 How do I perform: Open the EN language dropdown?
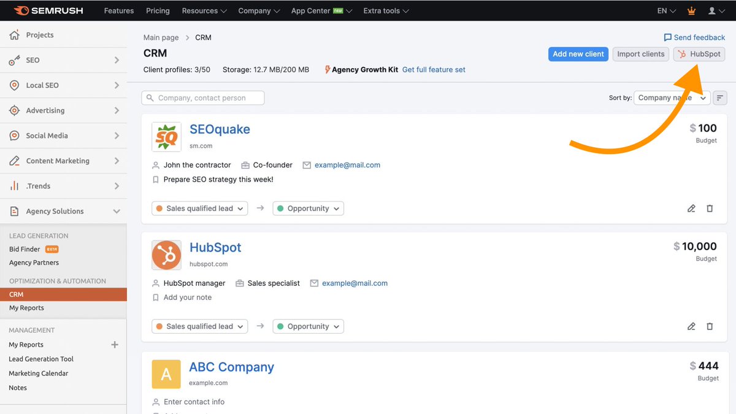point(667,10)
